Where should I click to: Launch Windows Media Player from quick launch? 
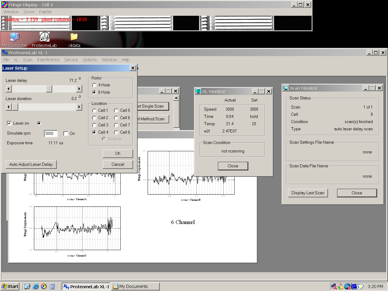[44, 286]
